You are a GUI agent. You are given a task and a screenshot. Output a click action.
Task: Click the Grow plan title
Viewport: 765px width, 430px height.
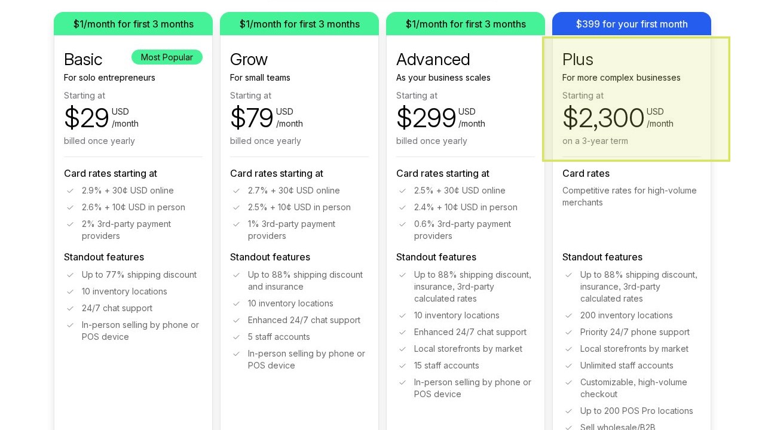[x=249, y=59]
